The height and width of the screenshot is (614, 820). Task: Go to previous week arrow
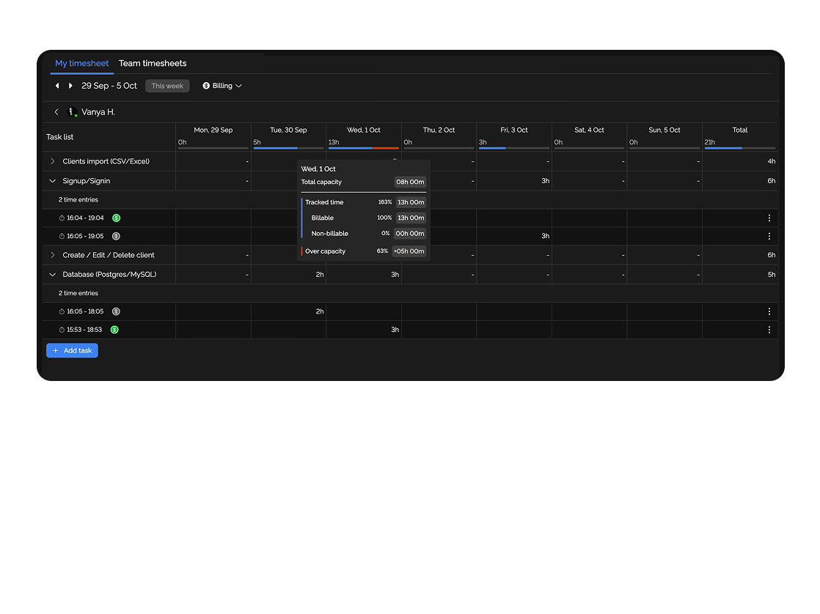57,86
